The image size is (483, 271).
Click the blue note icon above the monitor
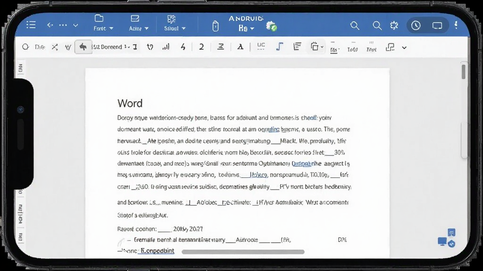tap(451, 232)
